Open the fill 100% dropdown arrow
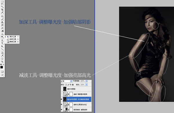 pos(86,85)
